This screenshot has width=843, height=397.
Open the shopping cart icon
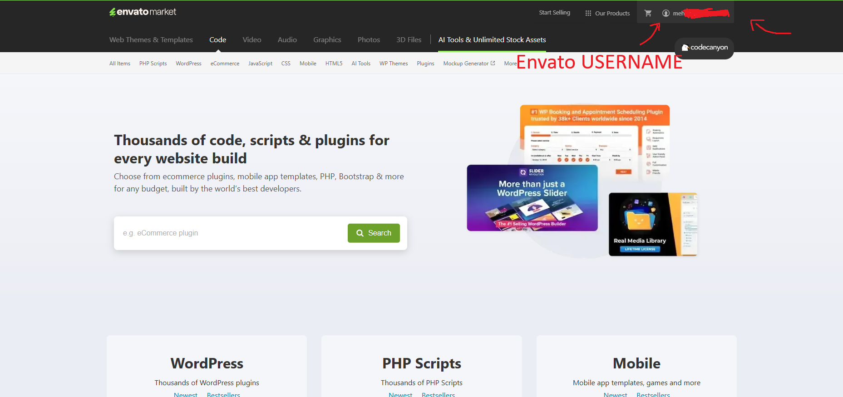tap(648, 13)
